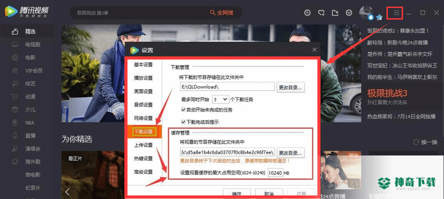Click the download path E:\QLDownload field
Screen dimensions: 444x199
(227, 87)
